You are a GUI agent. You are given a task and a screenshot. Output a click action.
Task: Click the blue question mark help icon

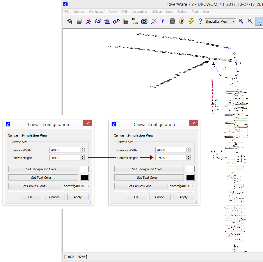[x=200, y=21]
